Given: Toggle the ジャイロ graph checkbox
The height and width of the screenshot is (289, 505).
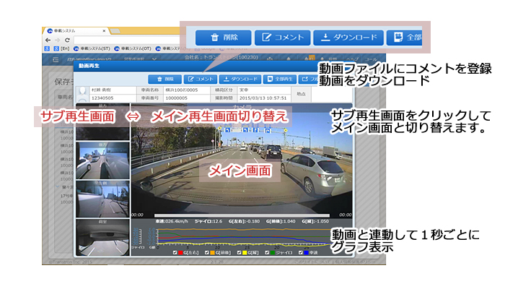Looking at the screenshot, I should pyautogui.click(x=267, y=253).
